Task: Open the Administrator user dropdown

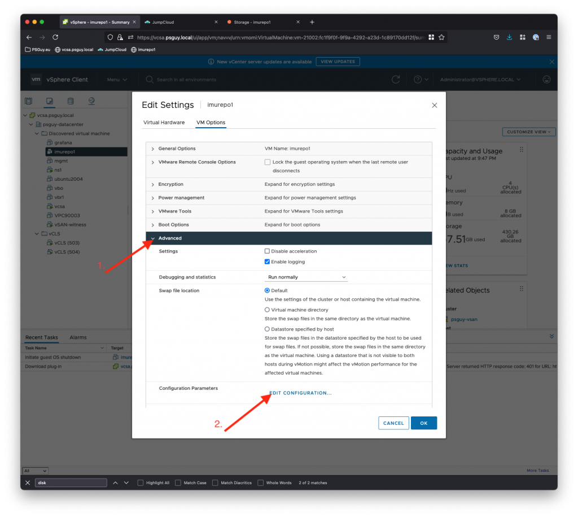Action: (x=480, y=80)
